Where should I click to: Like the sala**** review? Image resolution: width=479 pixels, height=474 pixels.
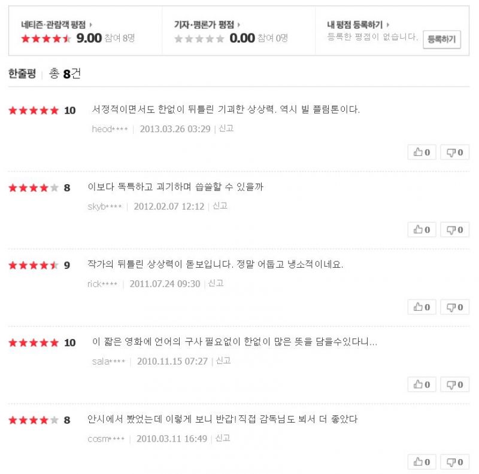click(x=422, y=384)
